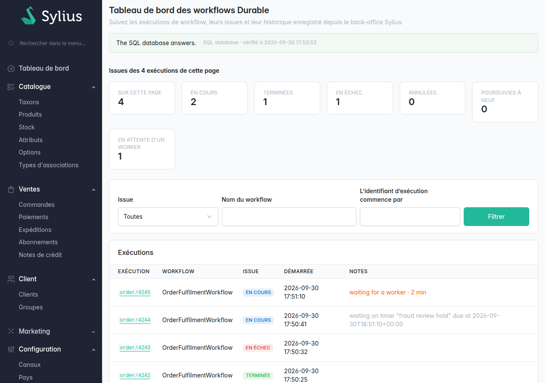The width and height of the screenshot is (545, 383).
Task: Open the Taxons menu item
Action: point(29,102)
